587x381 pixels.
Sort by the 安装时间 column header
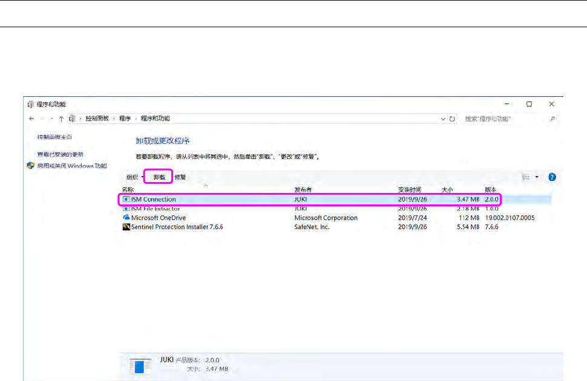[410, 190]
